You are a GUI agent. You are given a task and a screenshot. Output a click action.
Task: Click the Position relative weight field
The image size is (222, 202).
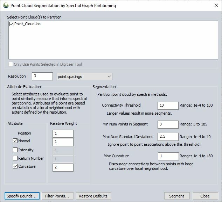coord(63,134)
